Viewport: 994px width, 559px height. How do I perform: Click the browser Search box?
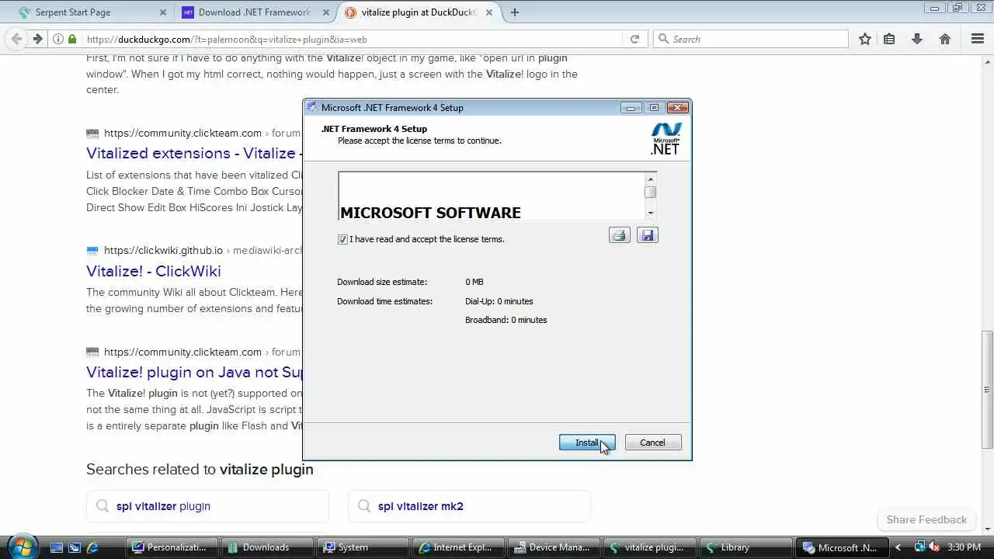(x=750, y=39)
